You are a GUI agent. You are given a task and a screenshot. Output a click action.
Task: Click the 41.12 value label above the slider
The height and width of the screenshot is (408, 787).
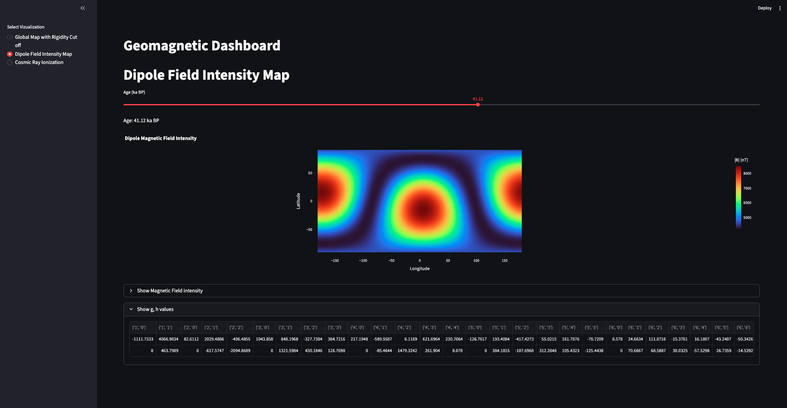[477, 99]
